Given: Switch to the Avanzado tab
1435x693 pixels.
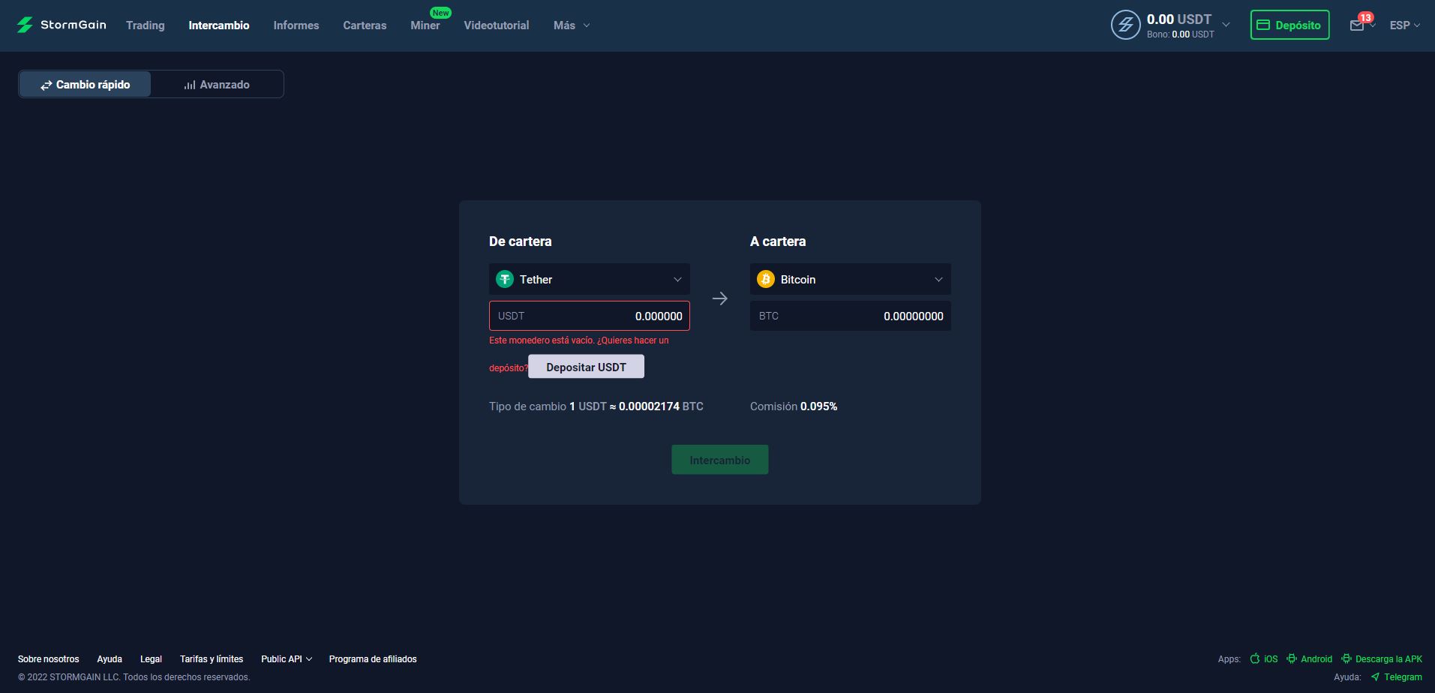Looking at the screenshot, I should click(217, 84).
